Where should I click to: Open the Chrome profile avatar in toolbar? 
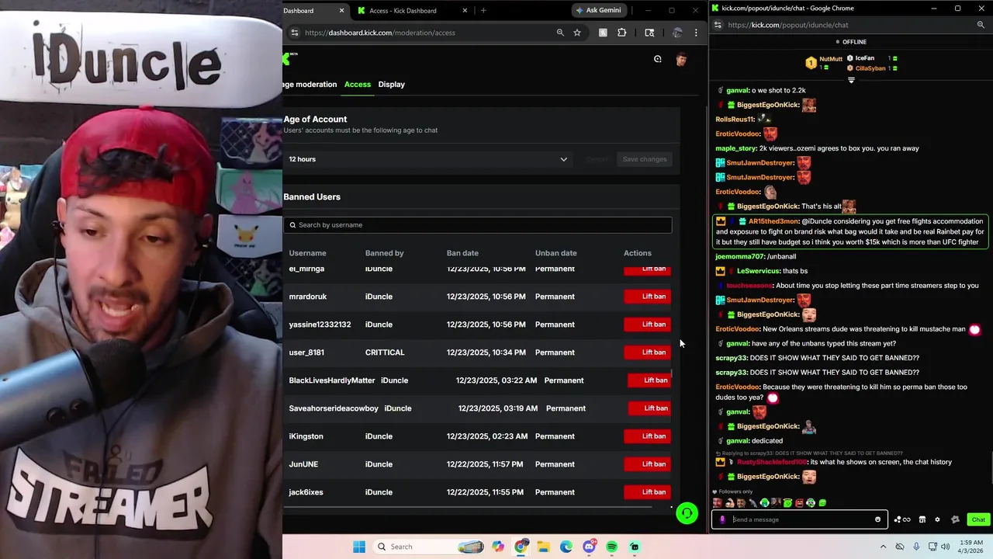click(x=677, y=33)
